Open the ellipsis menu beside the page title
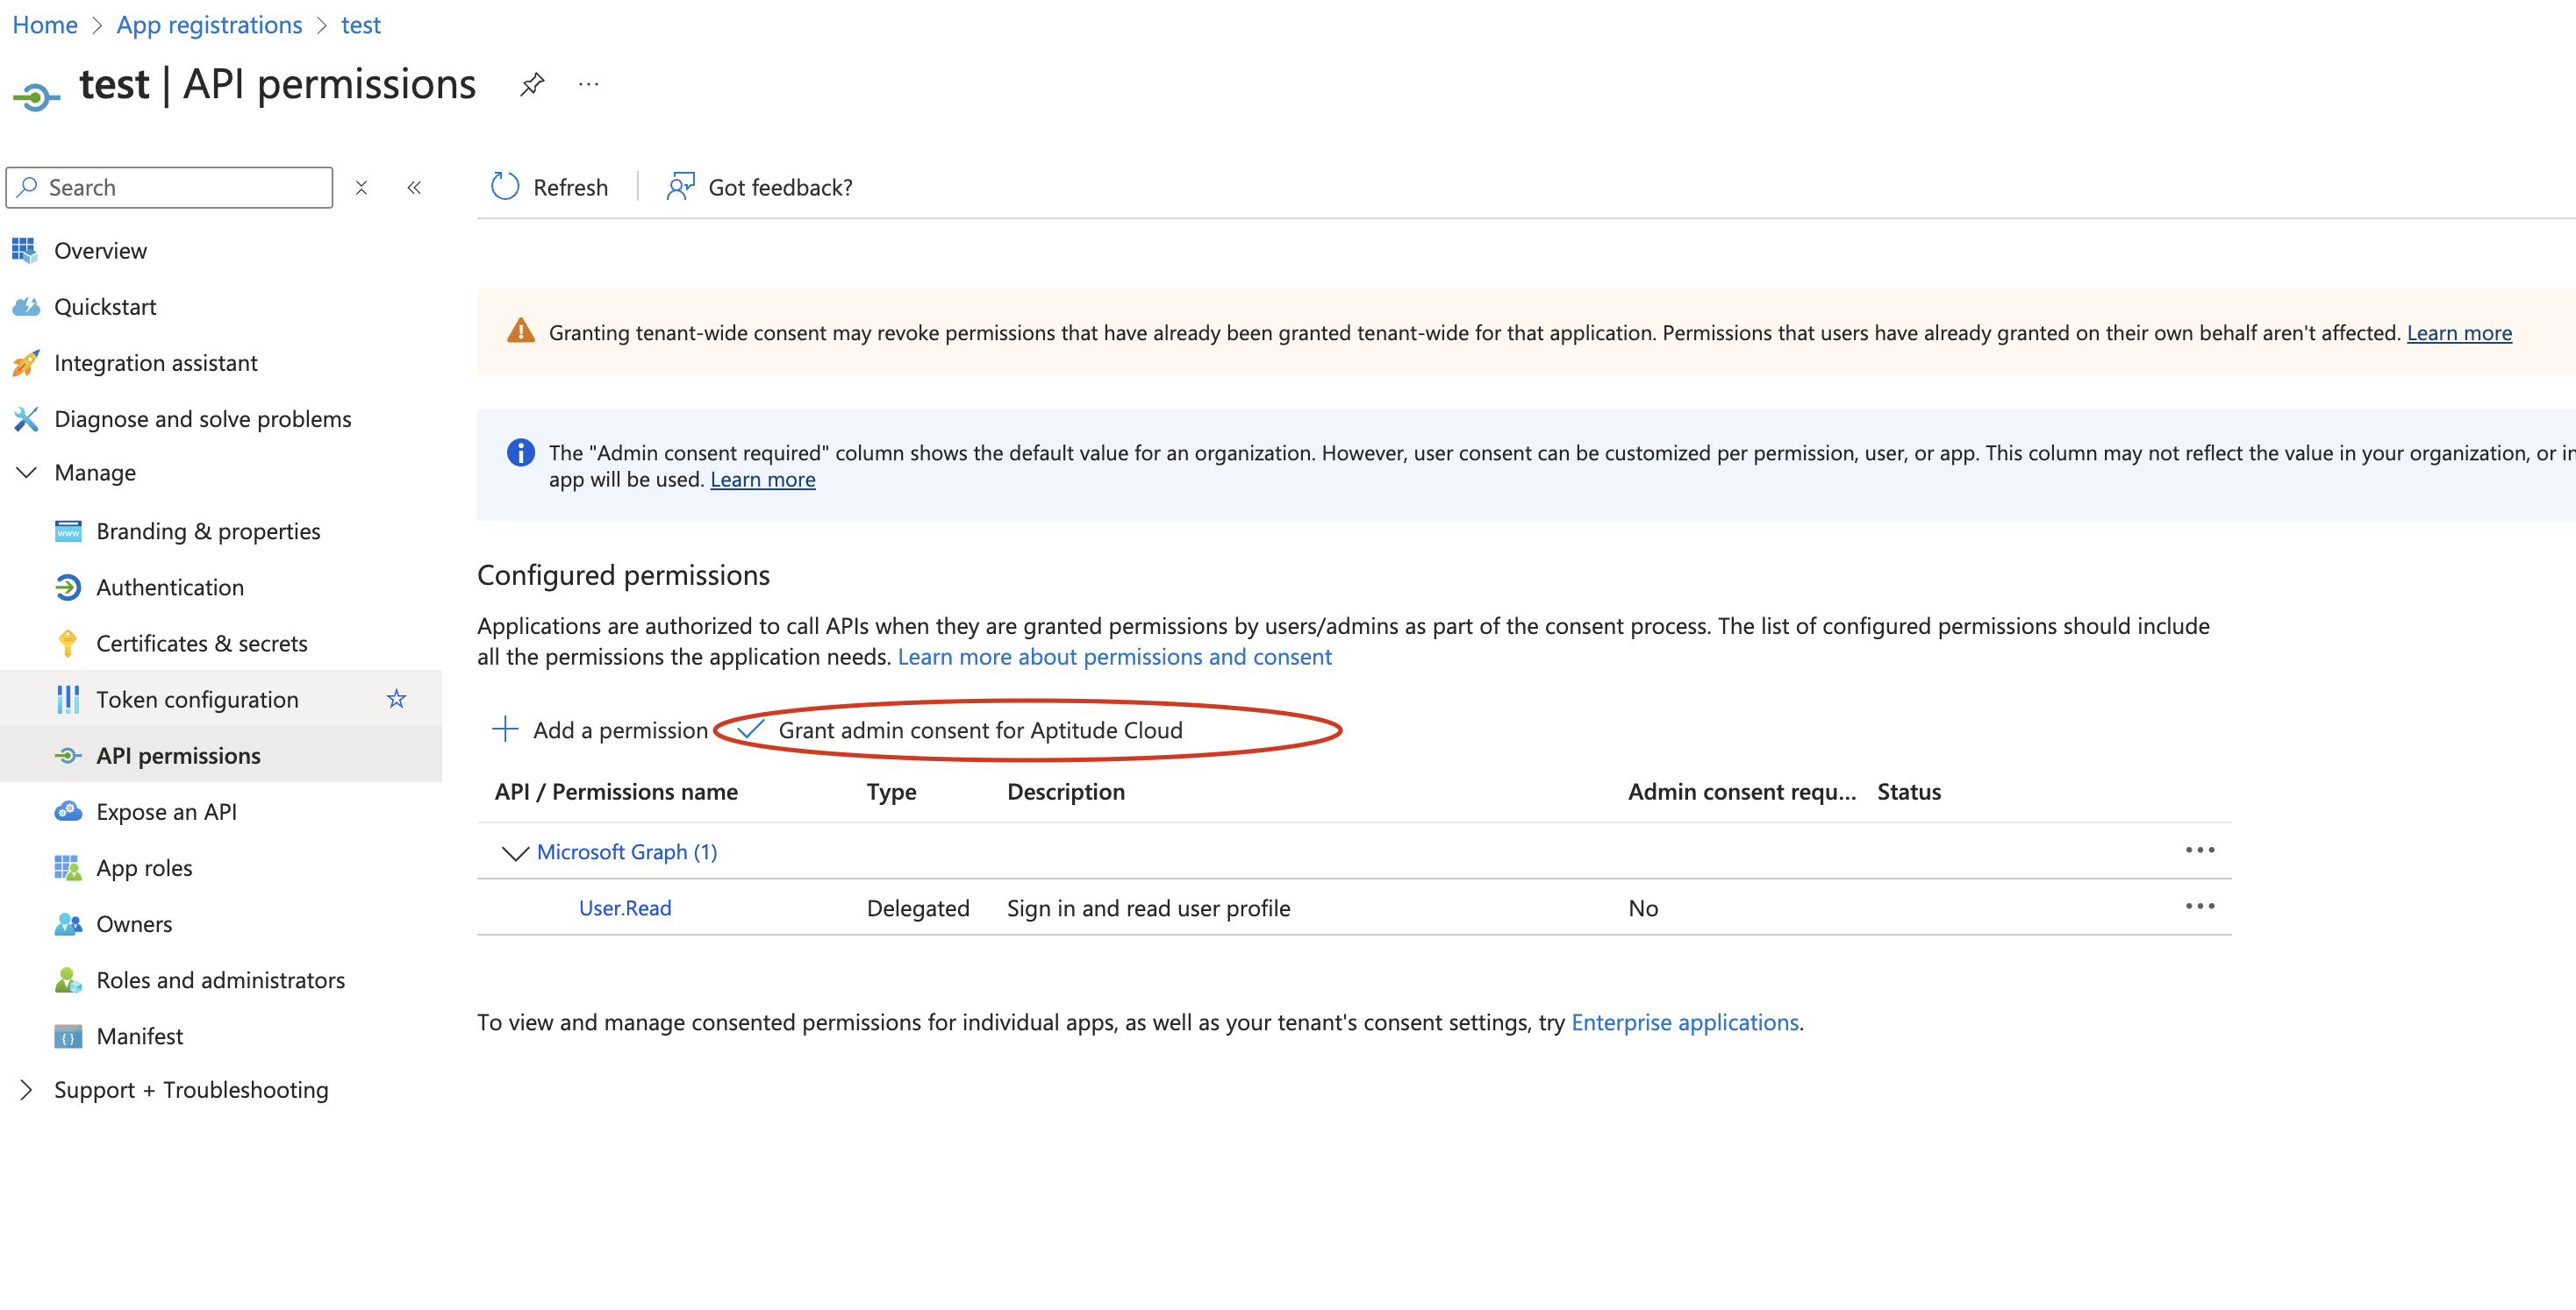 coord(588,85)
